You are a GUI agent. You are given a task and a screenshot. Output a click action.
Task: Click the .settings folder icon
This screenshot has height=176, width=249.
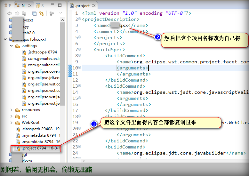[18, 46]
